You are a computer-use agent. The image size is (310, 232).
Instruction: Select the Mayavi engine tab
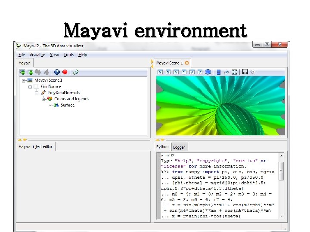coord(25,63)
